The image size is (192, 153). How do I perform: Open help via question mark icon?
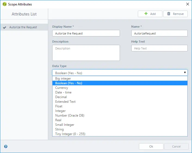click(6, 146)
